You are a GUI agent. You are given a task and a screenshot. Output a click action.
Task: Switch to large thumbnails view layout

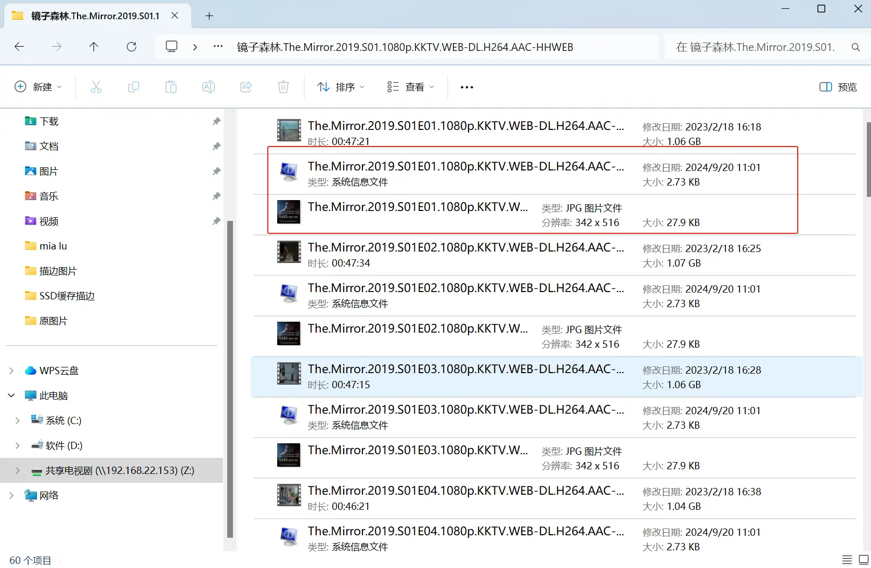pyautogui.click(x=863, y=560)
